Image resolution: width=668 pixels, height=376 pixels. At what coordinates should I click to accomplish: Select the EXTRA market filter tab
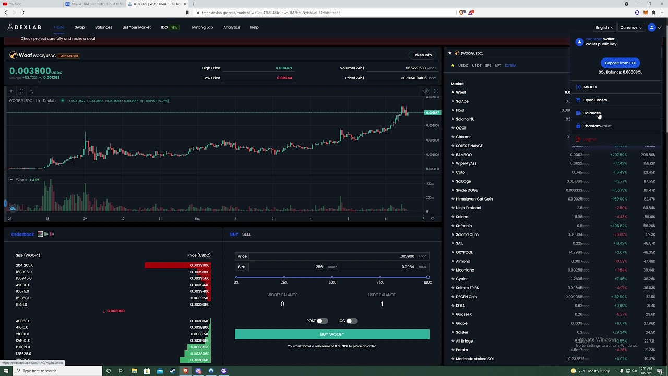click(510, 66)
